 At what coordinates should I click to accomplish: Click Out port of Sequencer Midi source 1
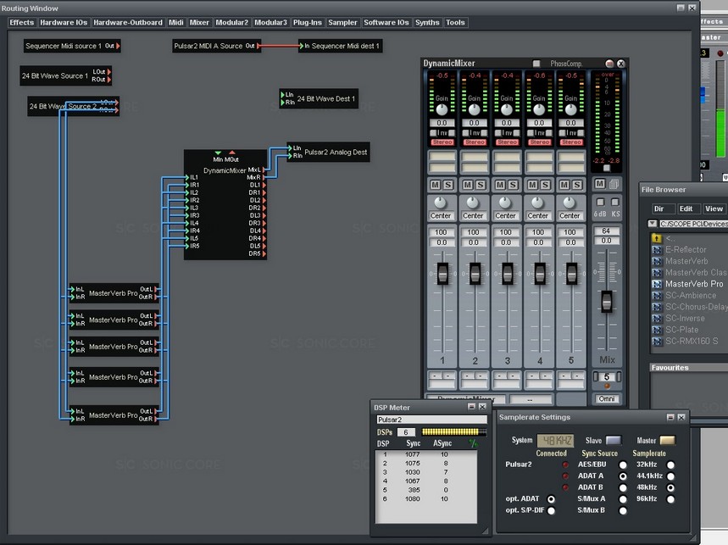(118, 46)
